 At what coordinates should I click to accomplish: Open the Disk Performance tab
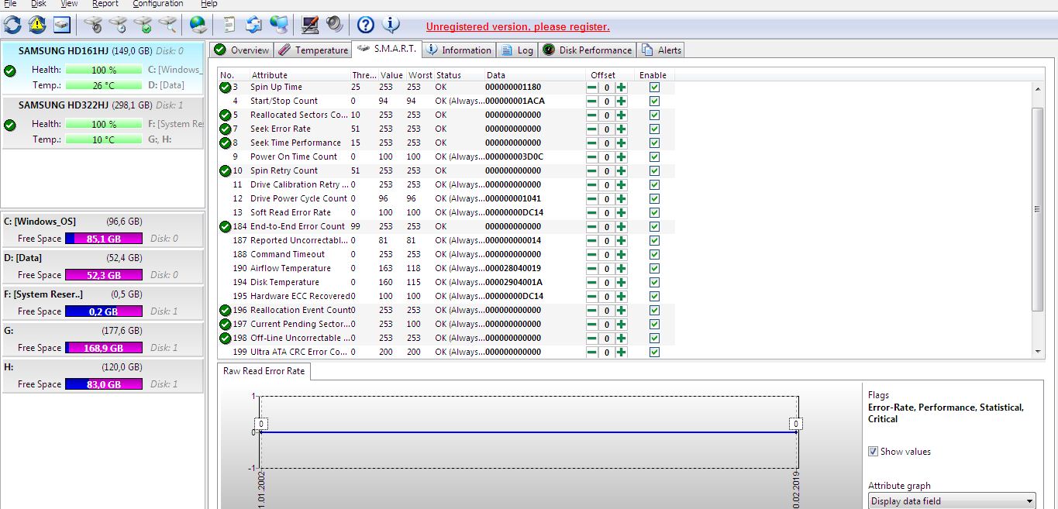[588, 50]
